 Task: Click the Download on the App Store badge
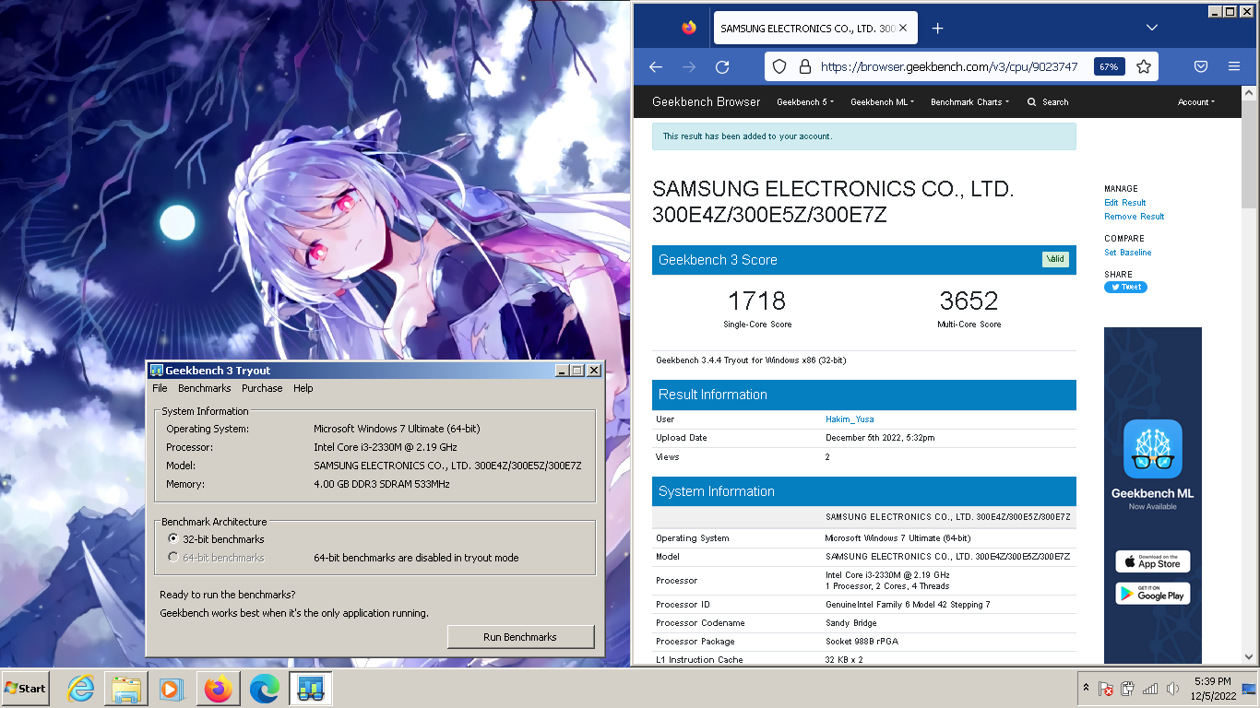point(1152,561)
